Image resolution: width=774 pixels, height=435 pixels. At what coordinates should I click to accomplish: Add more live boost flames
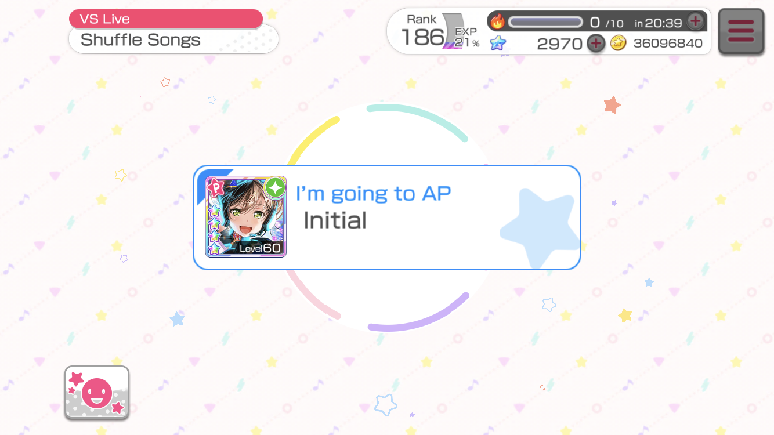tap(695, 22)
